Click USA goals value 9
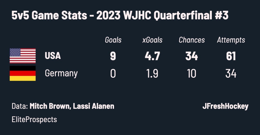The height and width of the screenshot is (135, 260). click(113, 56)
